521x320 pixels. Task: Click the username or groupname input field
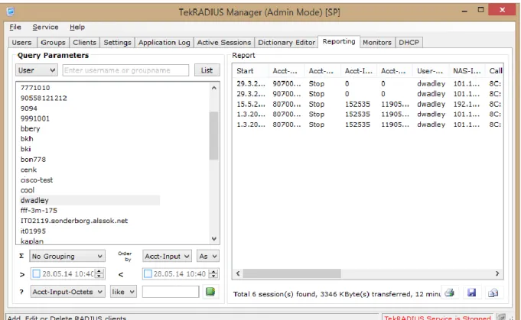pyautogui.click(x=125, y=70)
